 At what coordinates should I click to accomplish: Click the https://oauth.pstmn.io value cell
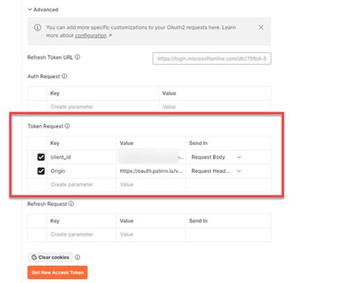tap(151, 171)
